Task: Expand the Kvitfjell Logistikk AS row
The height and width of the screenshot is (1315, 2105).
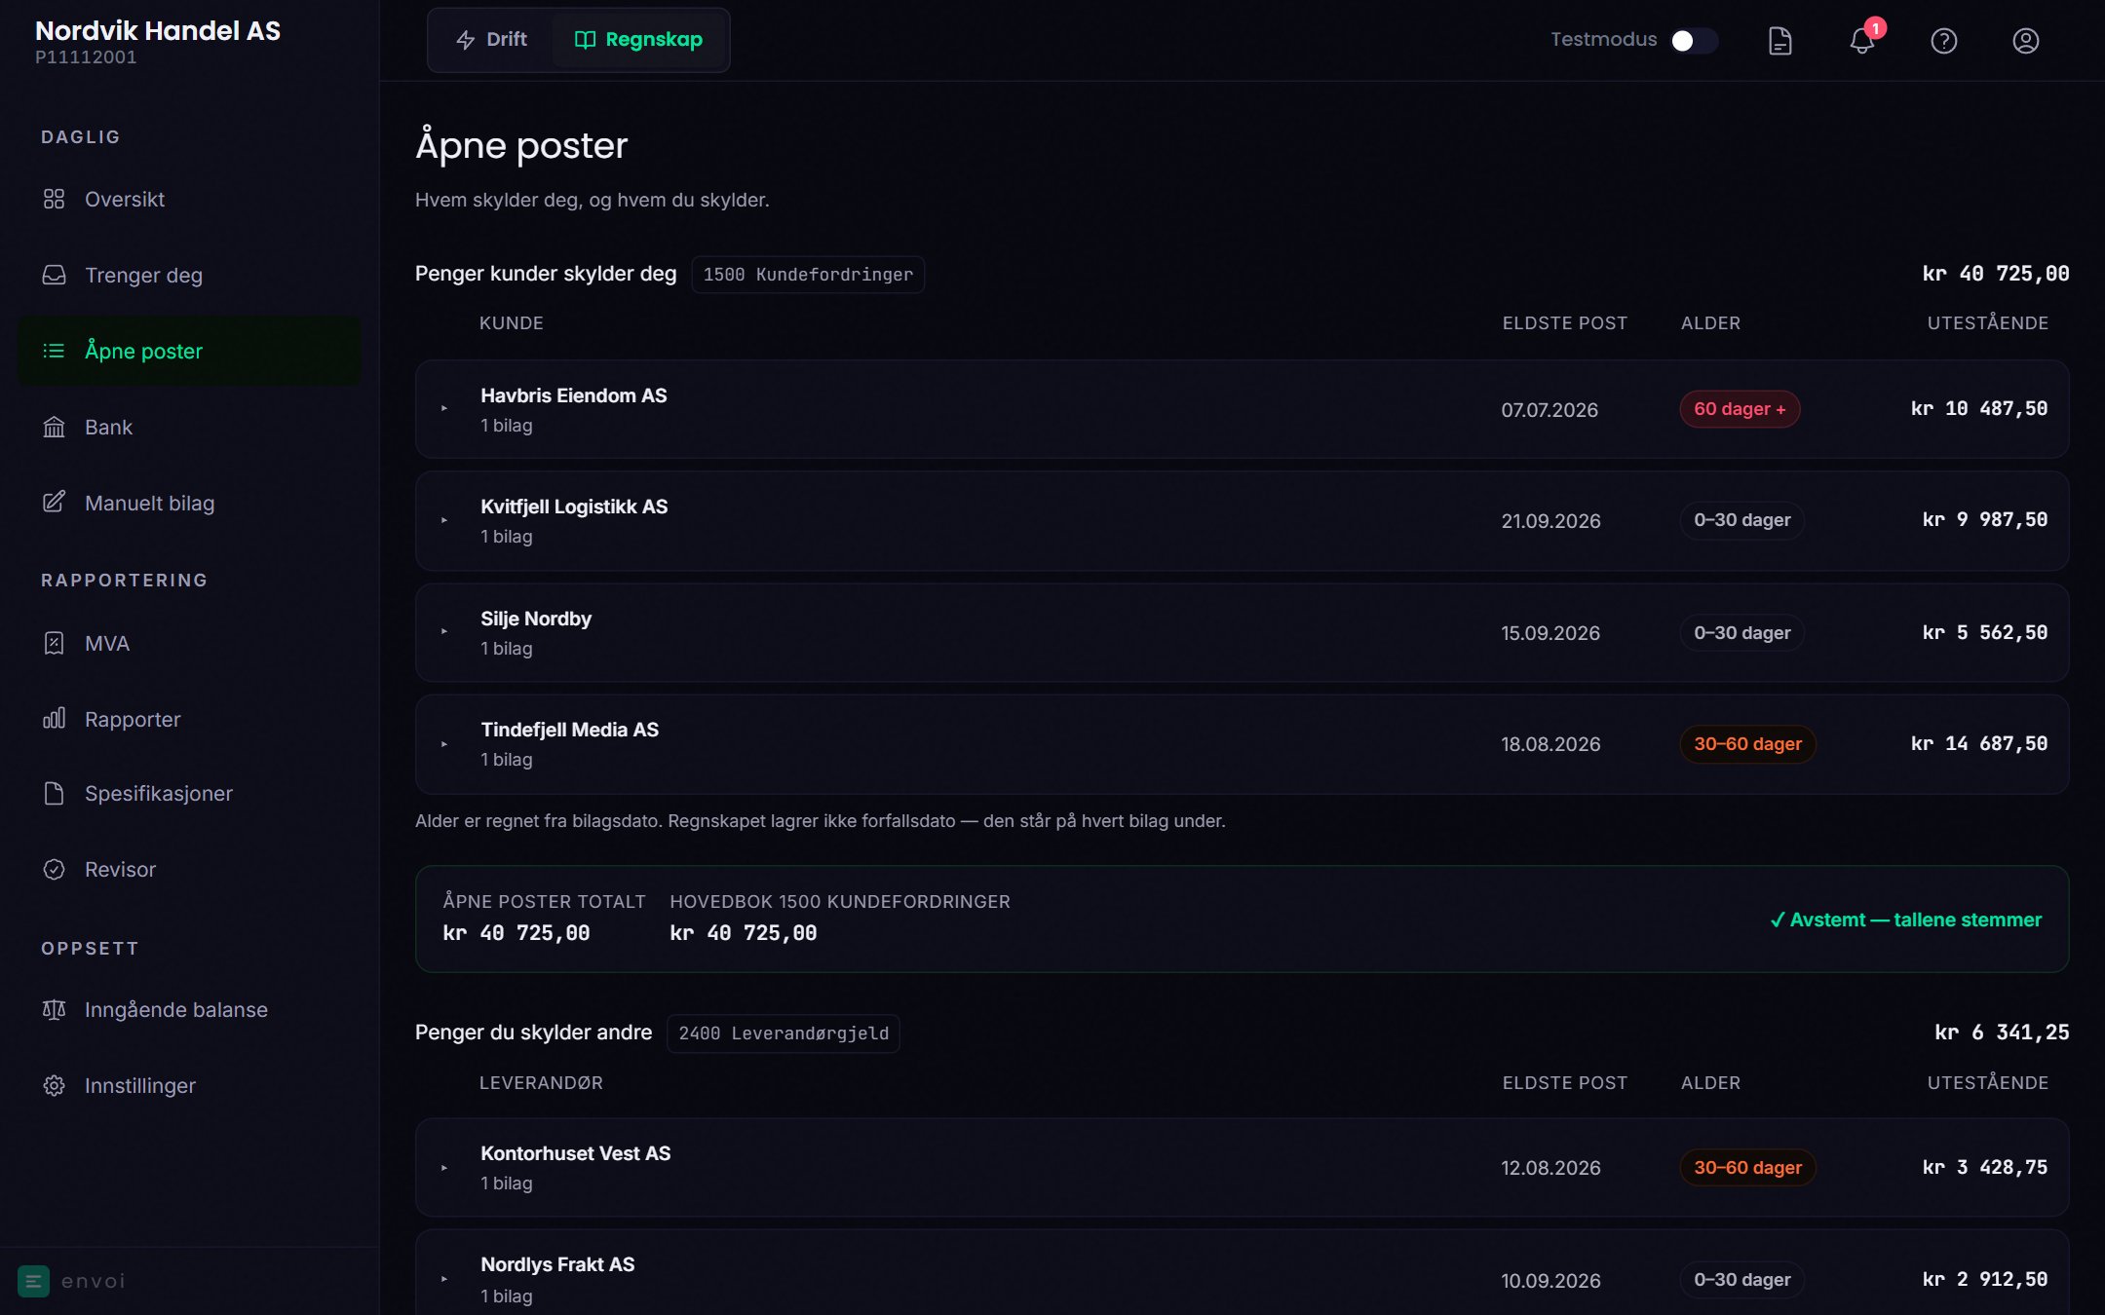Action: tap(1242, 521)
